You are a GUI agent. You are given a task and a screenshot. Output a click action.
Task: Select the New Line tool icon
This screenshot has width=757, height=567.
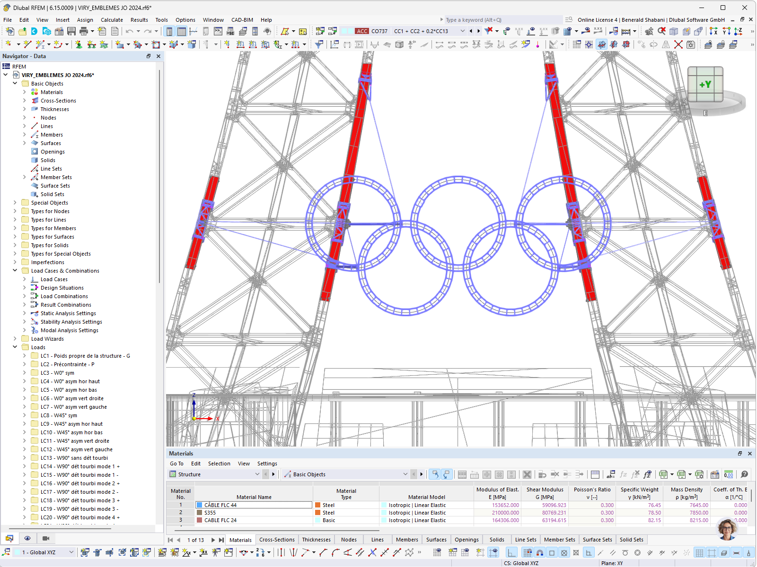click(x=27, y=44)
